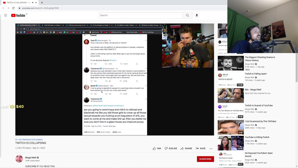This screenshot has width=298, height=168.
Task: Open Mogul Mail channel name link
Action: tap(31, 158)
